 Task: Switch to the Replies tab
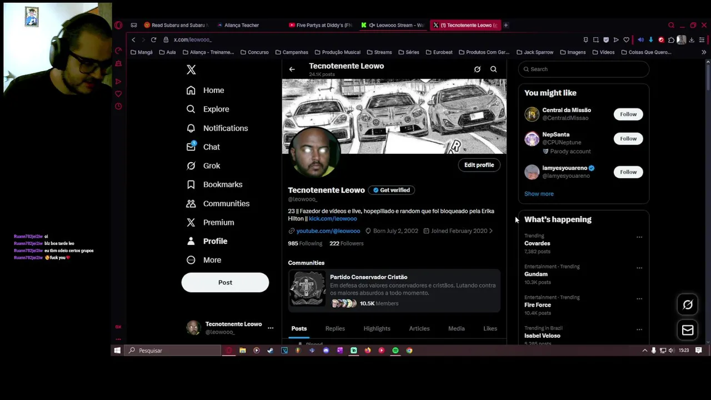[x=335, y=328]
